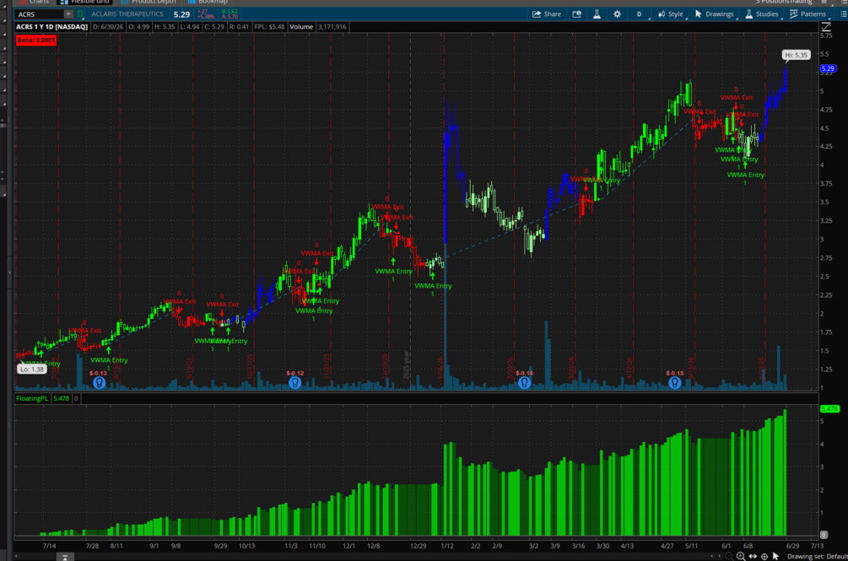Click the zoom in magnifier icon
The image size is (848, 561).
(x=740, y=556)
